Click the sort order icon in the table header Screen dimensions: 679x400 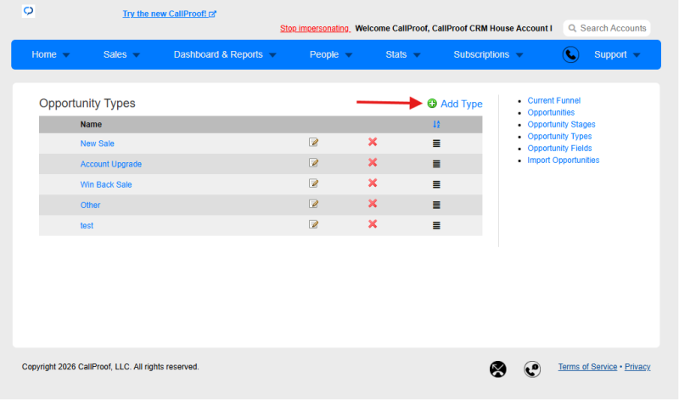click(x=436, y=124)
